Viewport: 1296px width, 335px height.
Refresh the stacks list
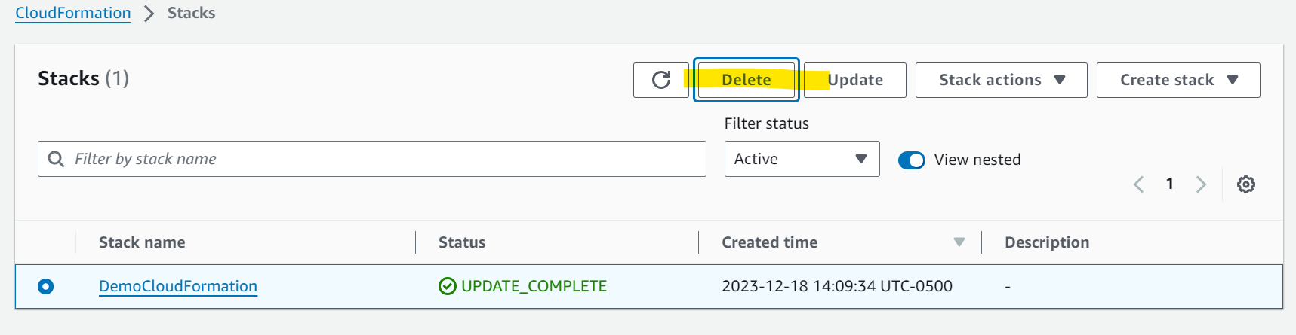tap(661, 80)
